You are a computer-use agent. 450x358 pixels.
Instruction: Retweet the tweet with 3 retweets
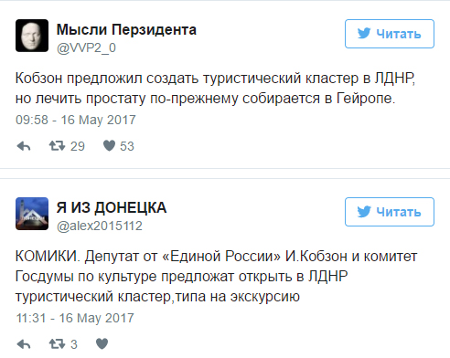pos(57,344)
